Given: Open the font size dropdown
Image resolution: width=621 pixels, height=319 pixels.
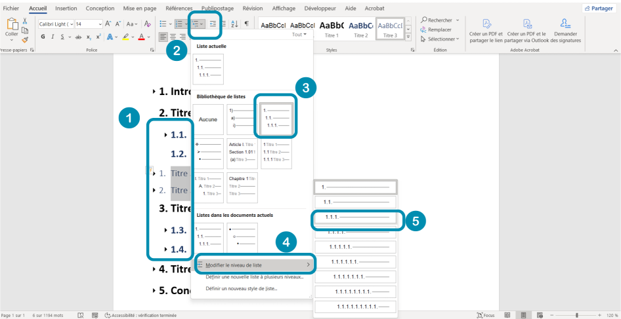Looking at the screenshot, I should tap(99, 24).
